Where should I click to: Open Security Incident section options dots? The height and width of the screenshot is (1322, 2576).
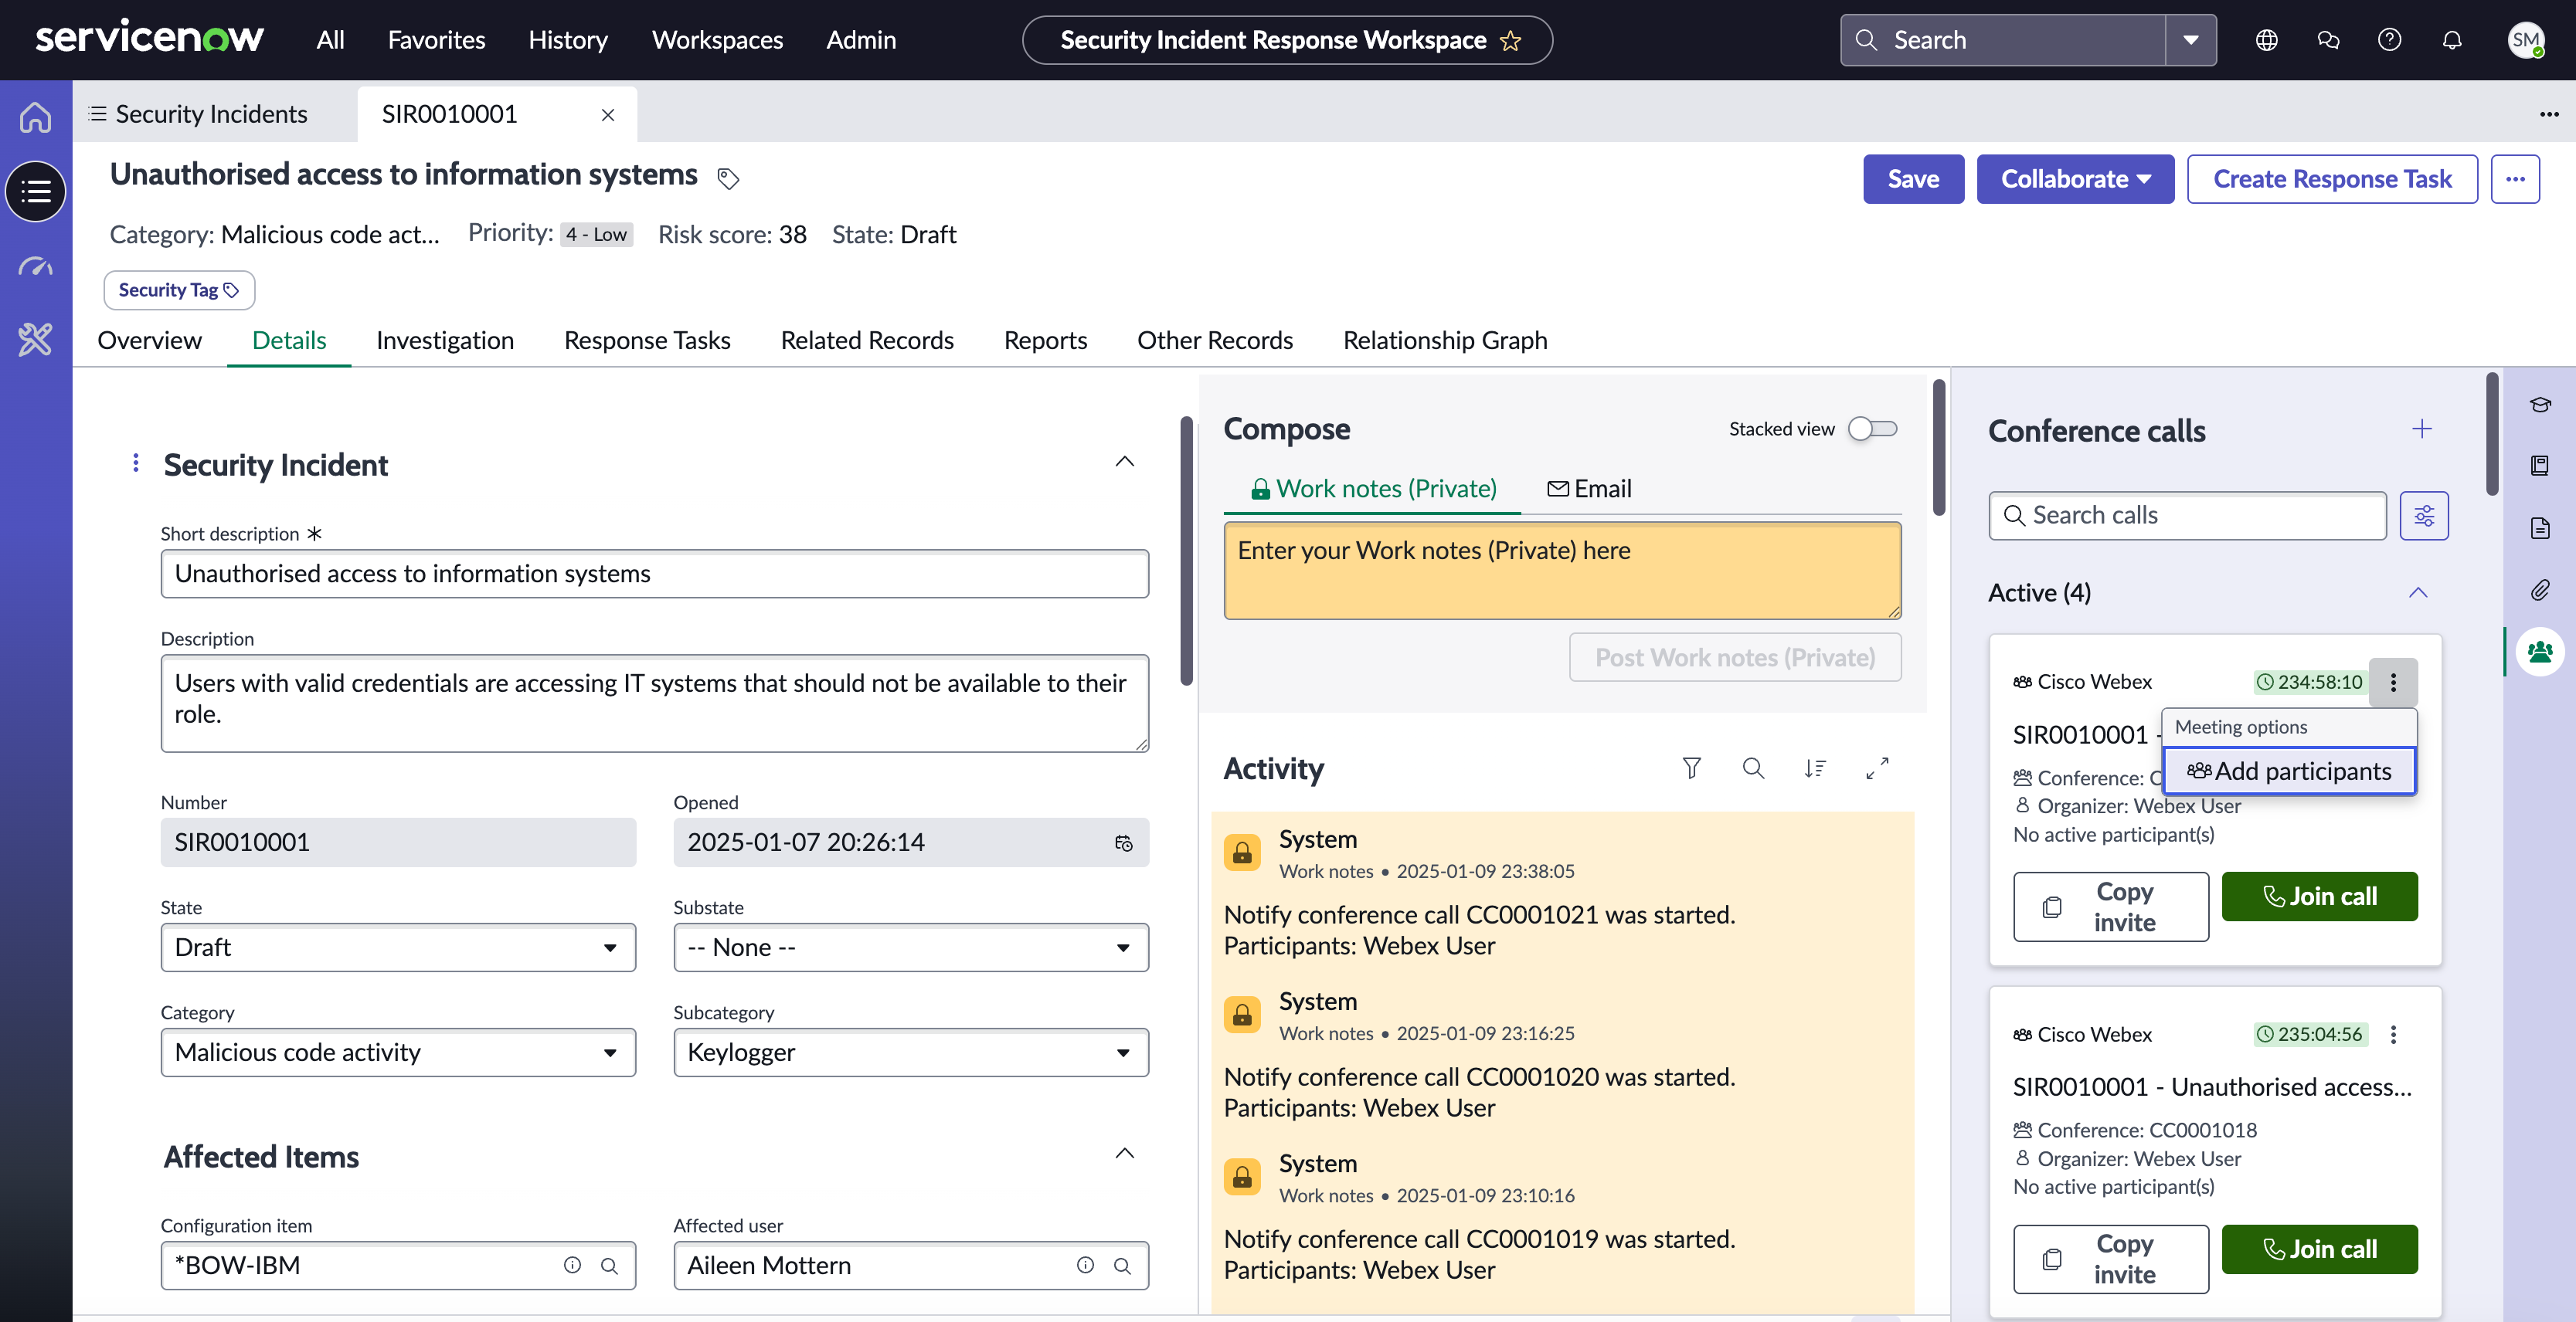[x=136, y=463]
